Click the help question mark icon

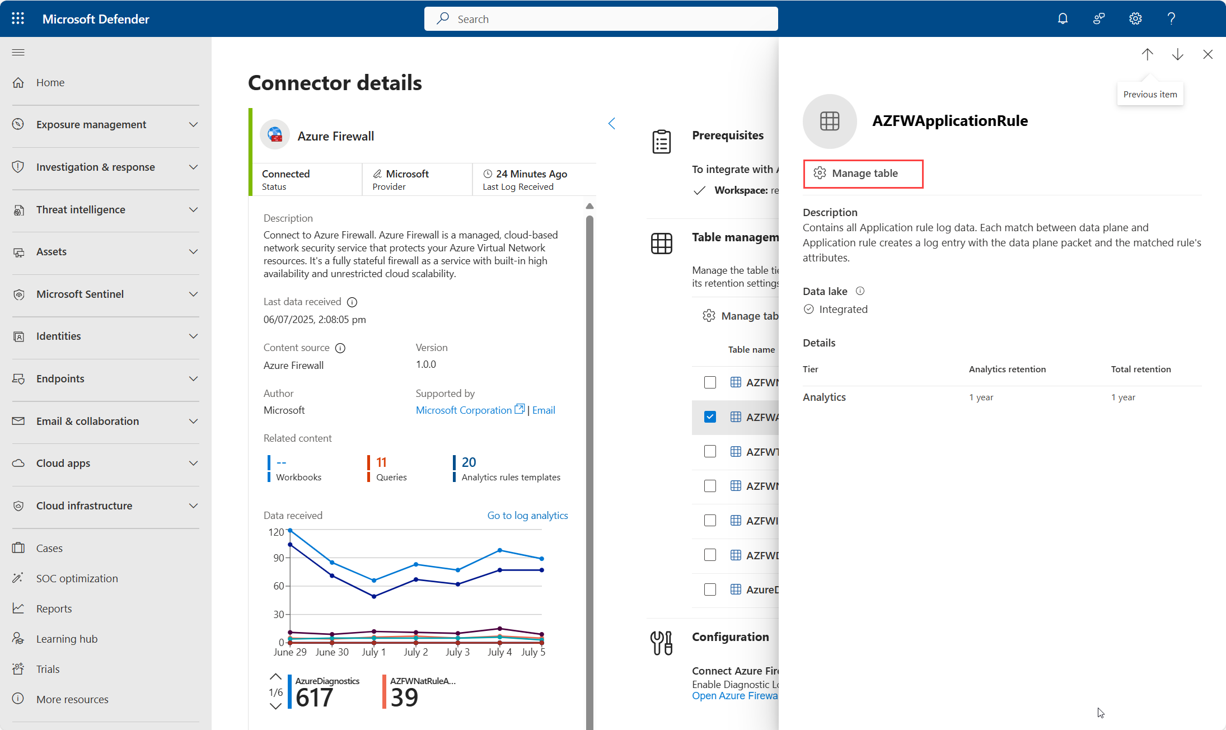coord(1171,18)
